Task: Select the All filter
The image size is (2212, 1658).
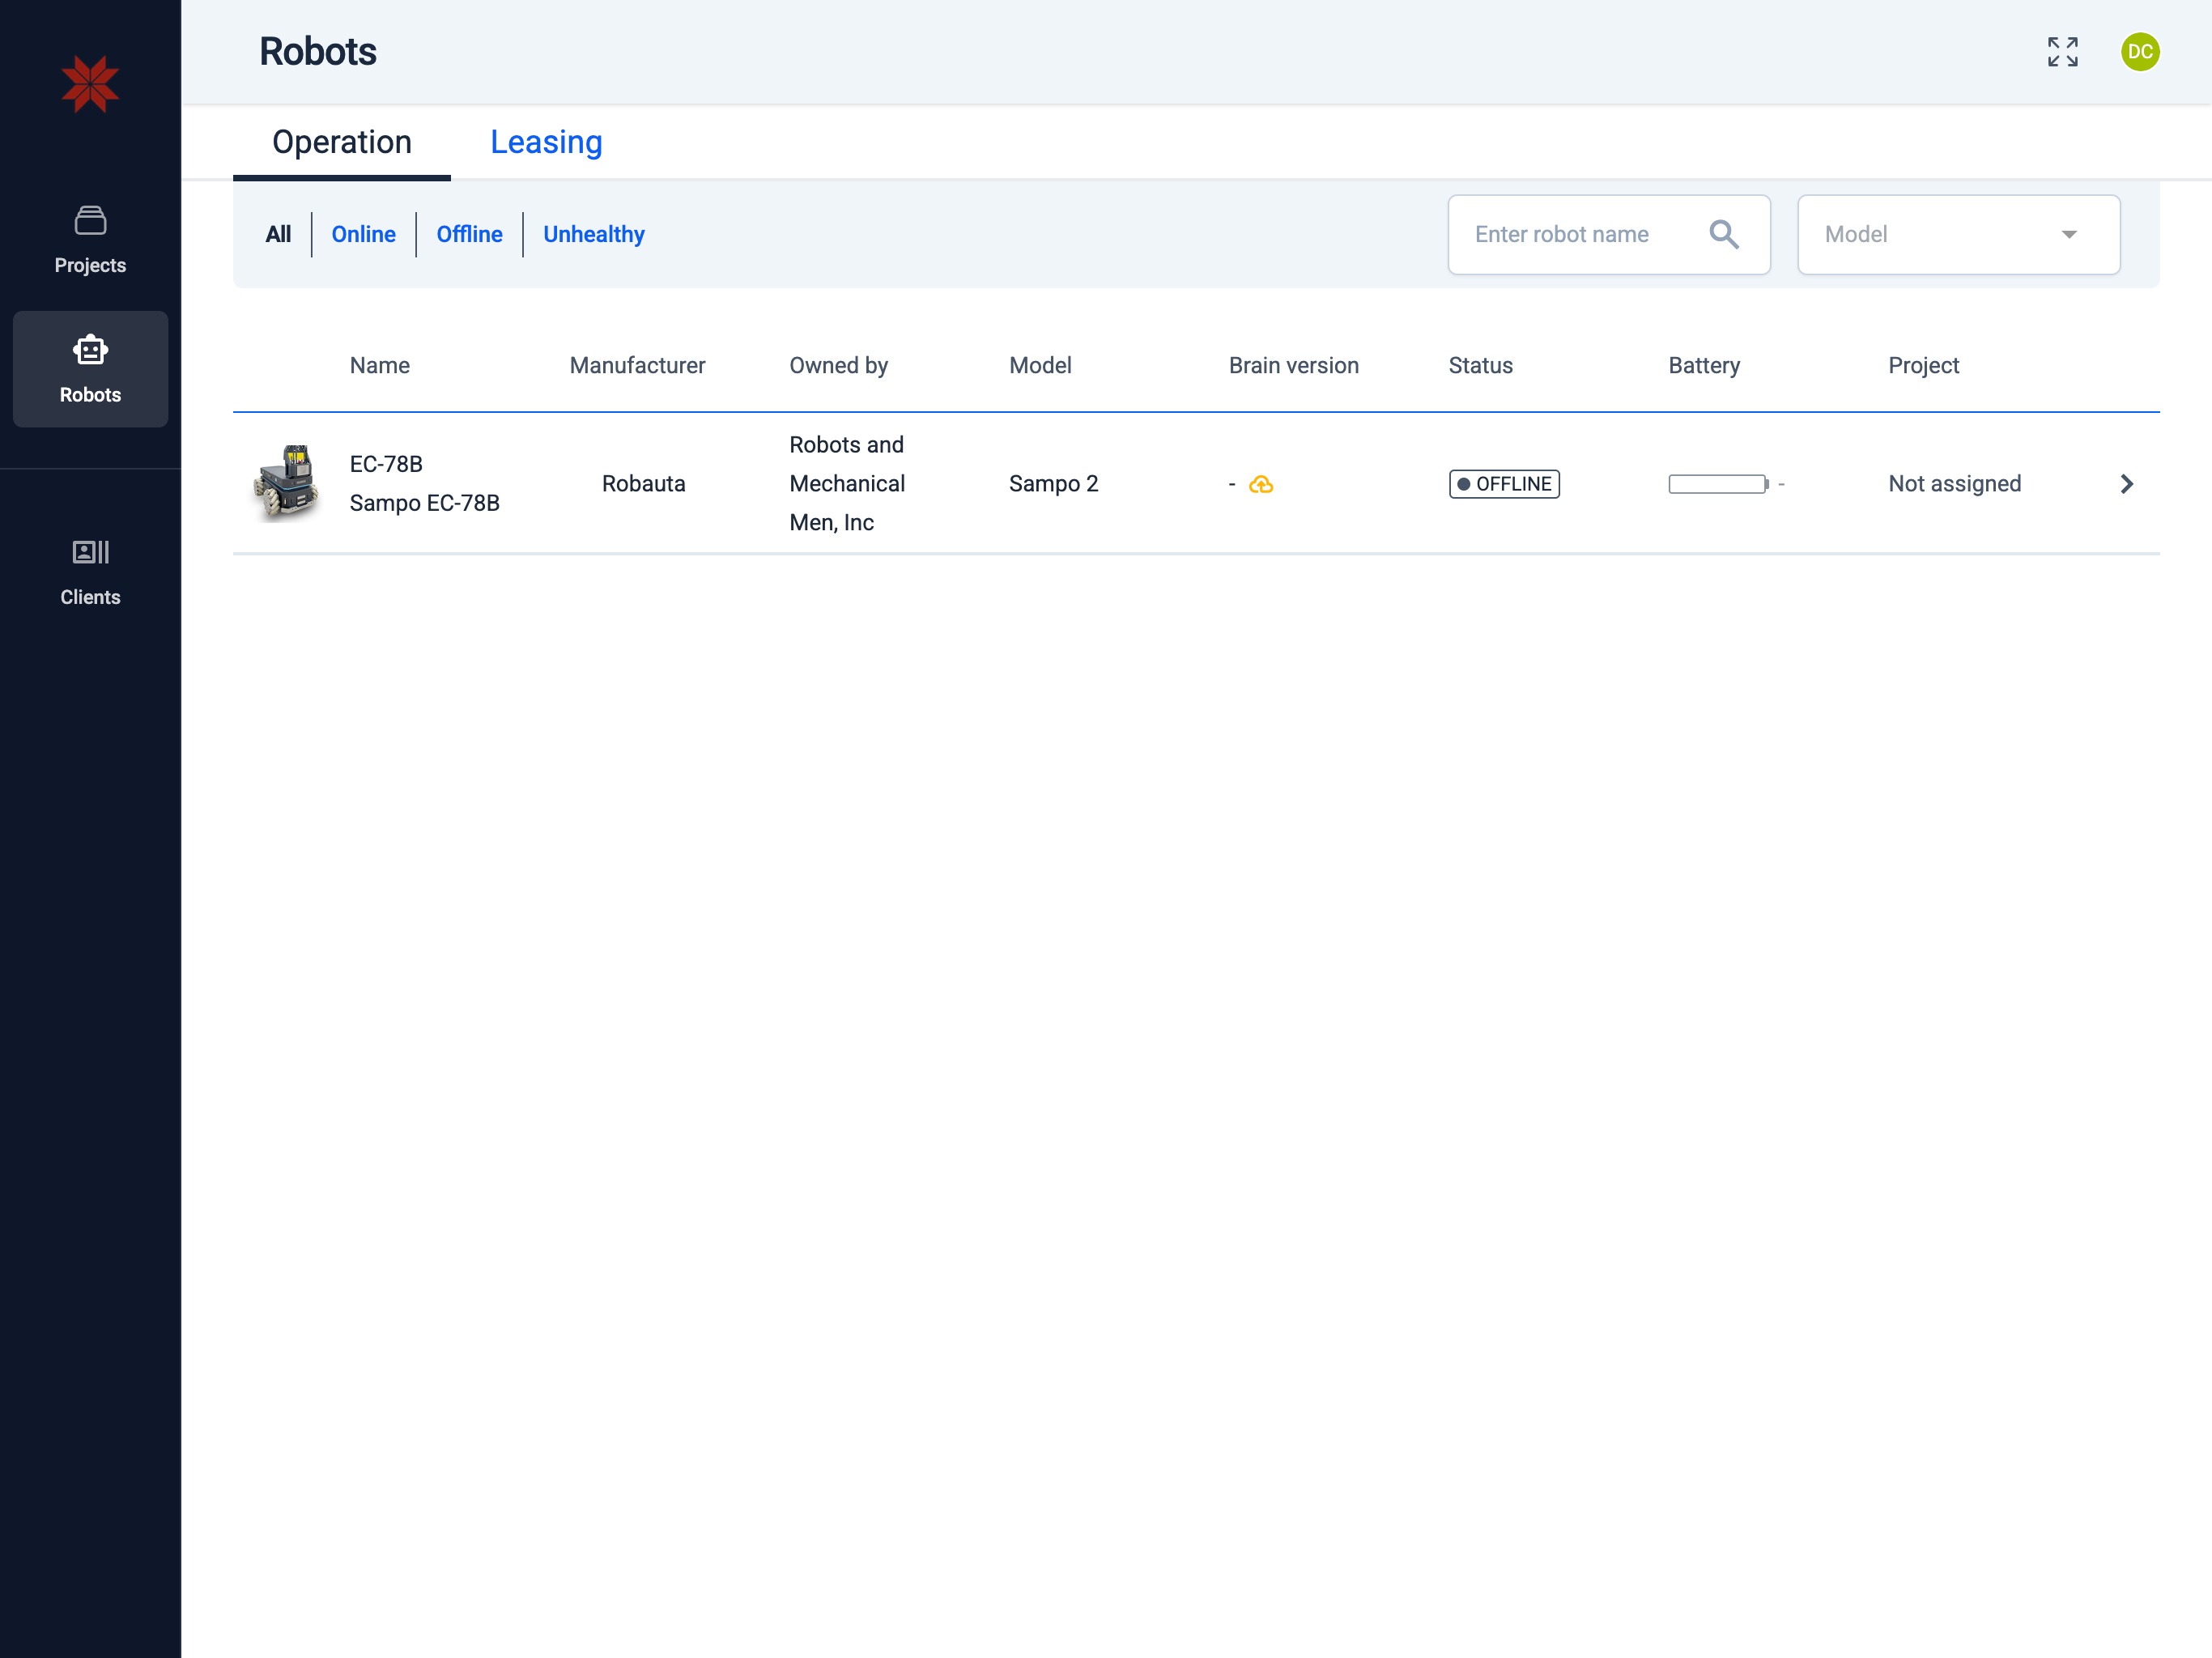Action: pyautogui.click(x=278, y=234)
